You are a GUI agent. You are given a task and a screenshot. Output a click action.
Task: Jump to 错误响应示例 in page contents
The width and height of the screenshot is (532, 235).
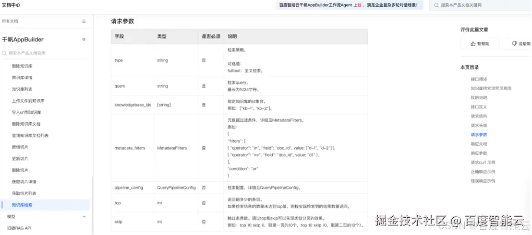[x=483, y=181]
